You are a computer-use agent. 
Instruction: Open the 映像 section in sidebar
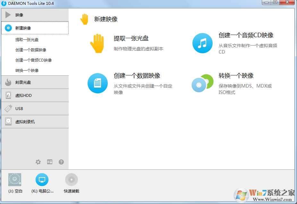(x=35, y=15)
